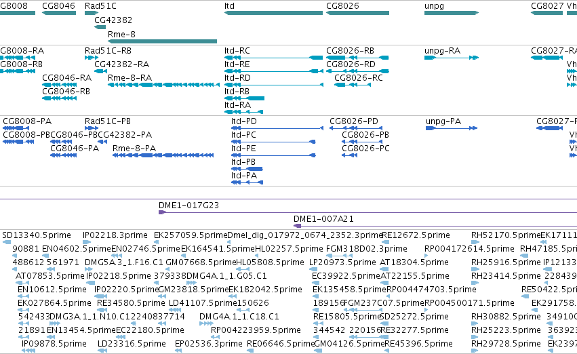Select transcript ltd-RE
Image resolution: width=577 pixels, height=354 pixels.
pyautogui.click(x=273, y=71)
